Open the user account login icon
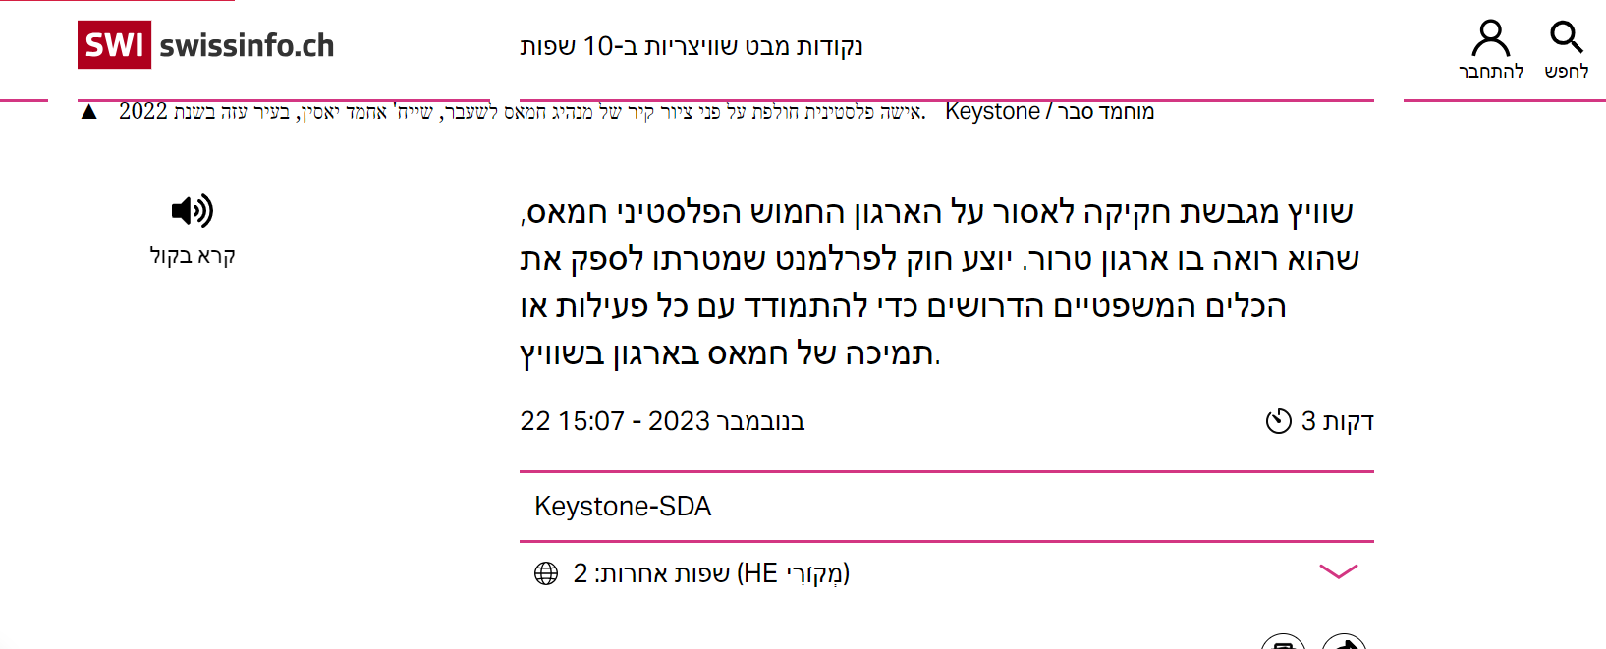This screenshot has width=1606, height=649. [1490, 38]
